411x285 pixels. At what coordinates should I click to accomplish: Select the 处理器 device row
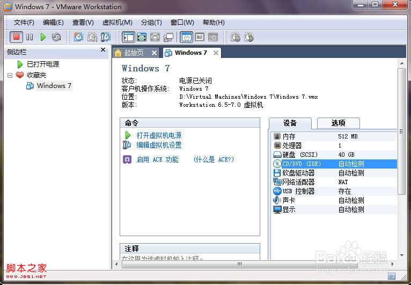[x=334, y=145]
